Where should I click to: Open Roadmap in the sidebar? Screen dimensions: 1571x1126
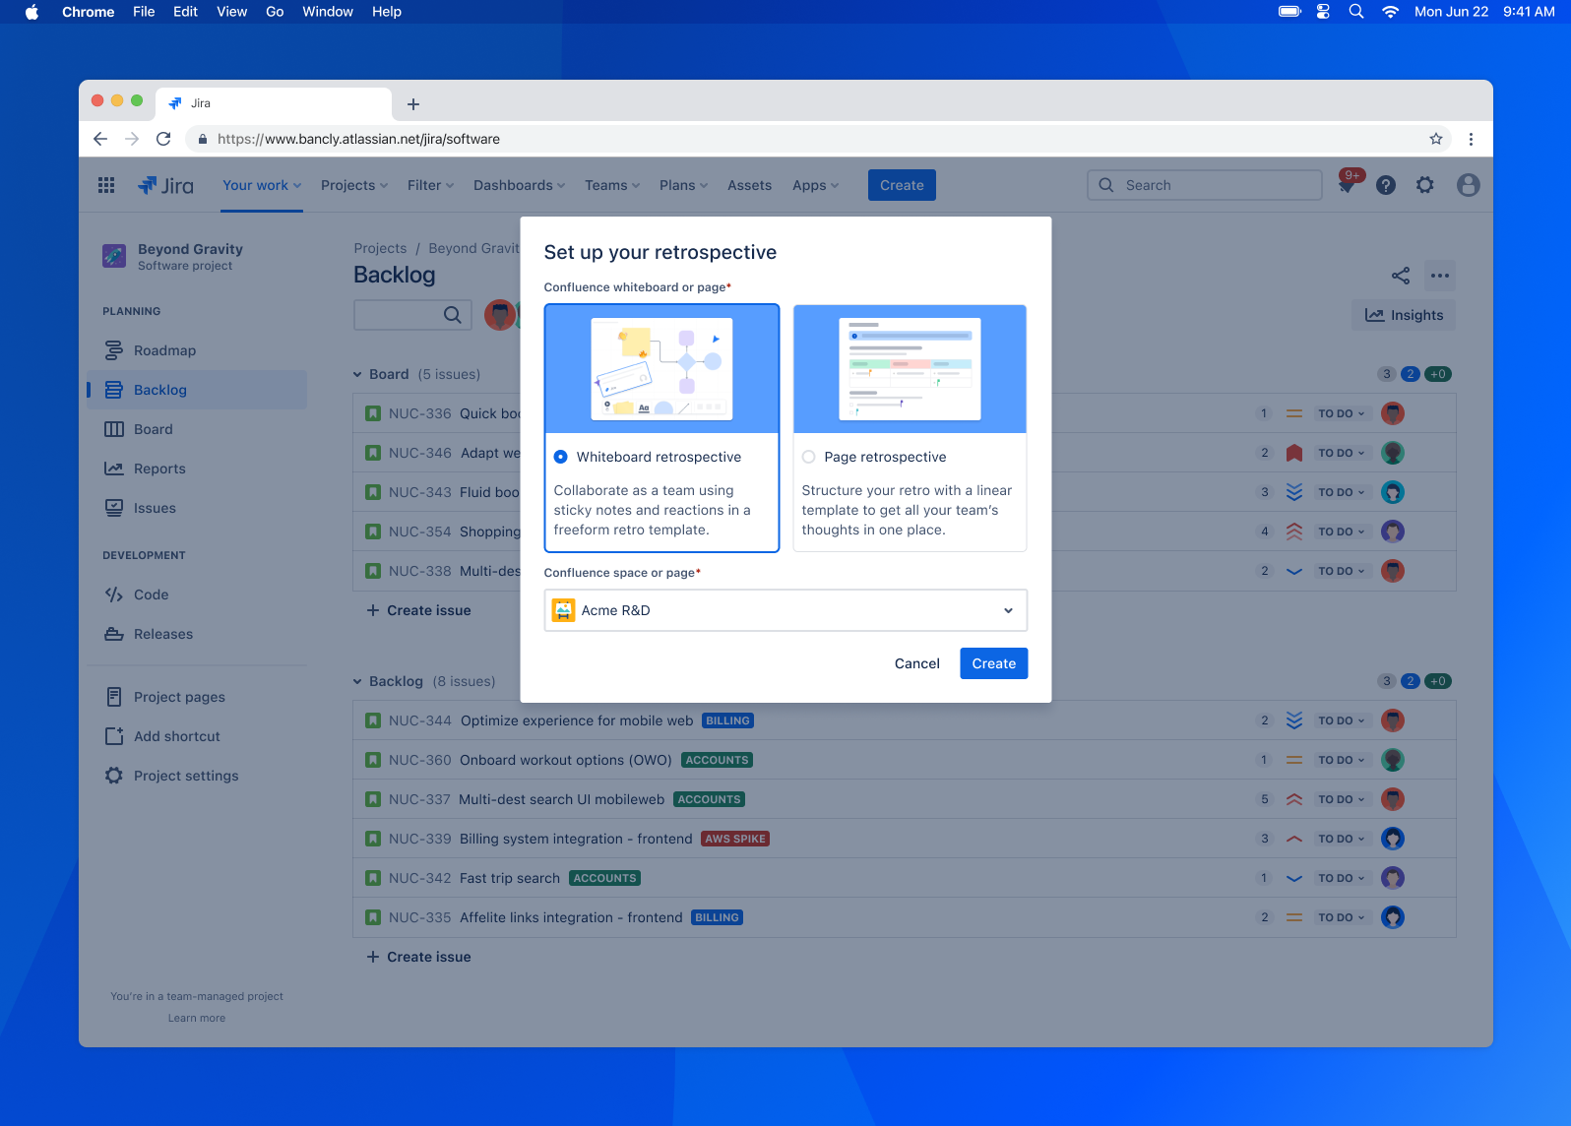[x=197, y=350]
